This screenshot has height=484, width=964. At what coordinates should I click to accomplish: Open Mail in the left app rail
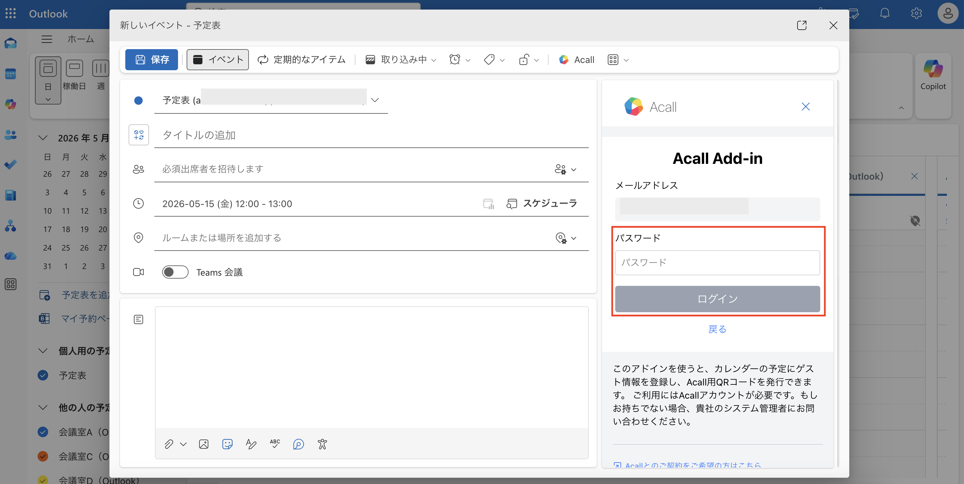click(11, 44)
